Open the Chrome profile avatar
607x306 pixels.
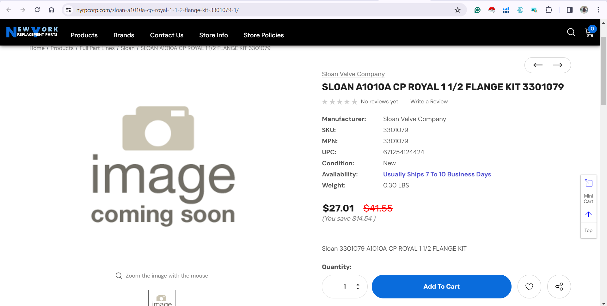[x=584, y=10]
